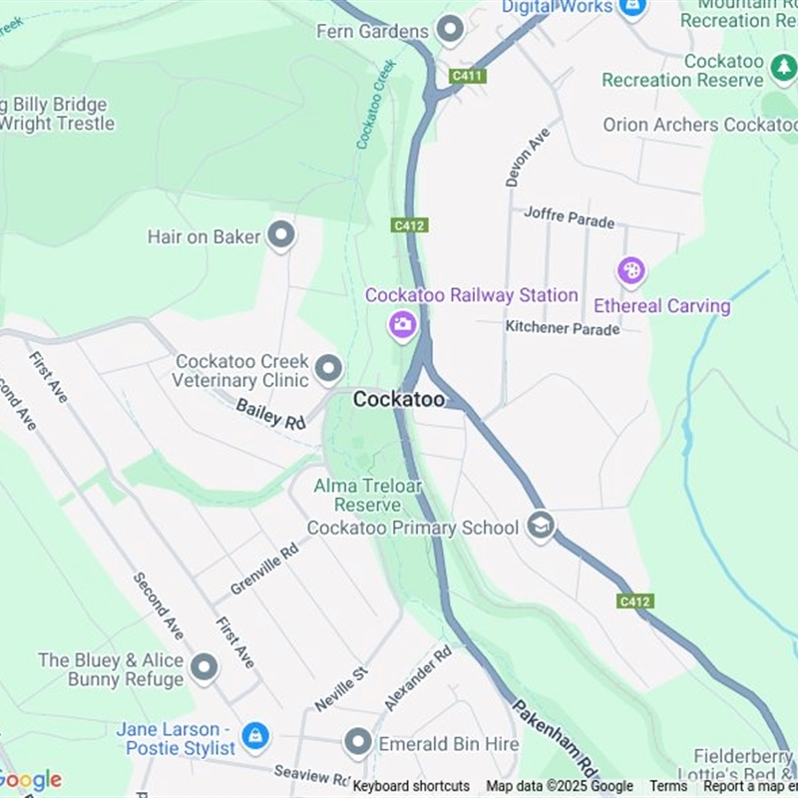Screen dimensions: 798x798
Task: Click the Cockatoo Recreation Reserve tree icon
Action: click(x=783, y=69)
